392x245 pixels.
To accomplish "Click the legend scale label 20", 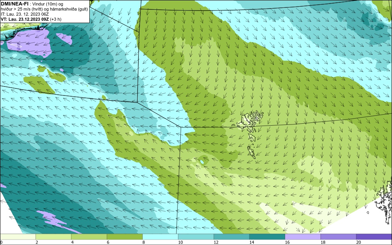I will tap(359, 242).
